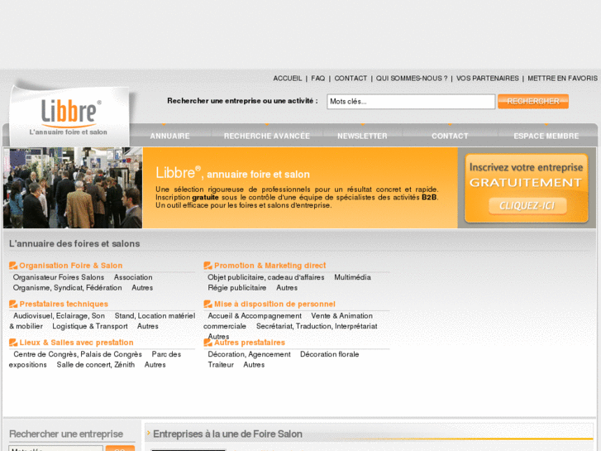Click icon beside Autres prestataires
The height and width of the screenshot is (451, 601).
pyautogui.click(x=207, y=342)
